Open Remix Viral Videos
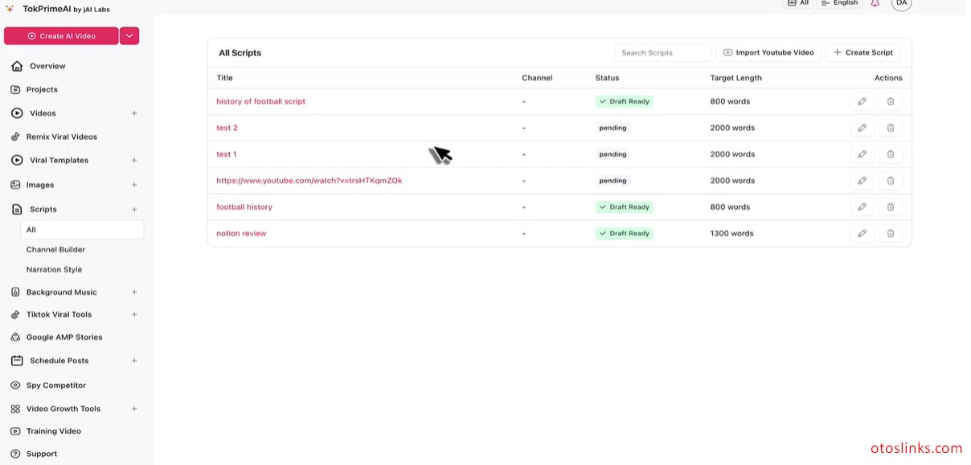Screen dimensions: 971x465 pos(61,137)
